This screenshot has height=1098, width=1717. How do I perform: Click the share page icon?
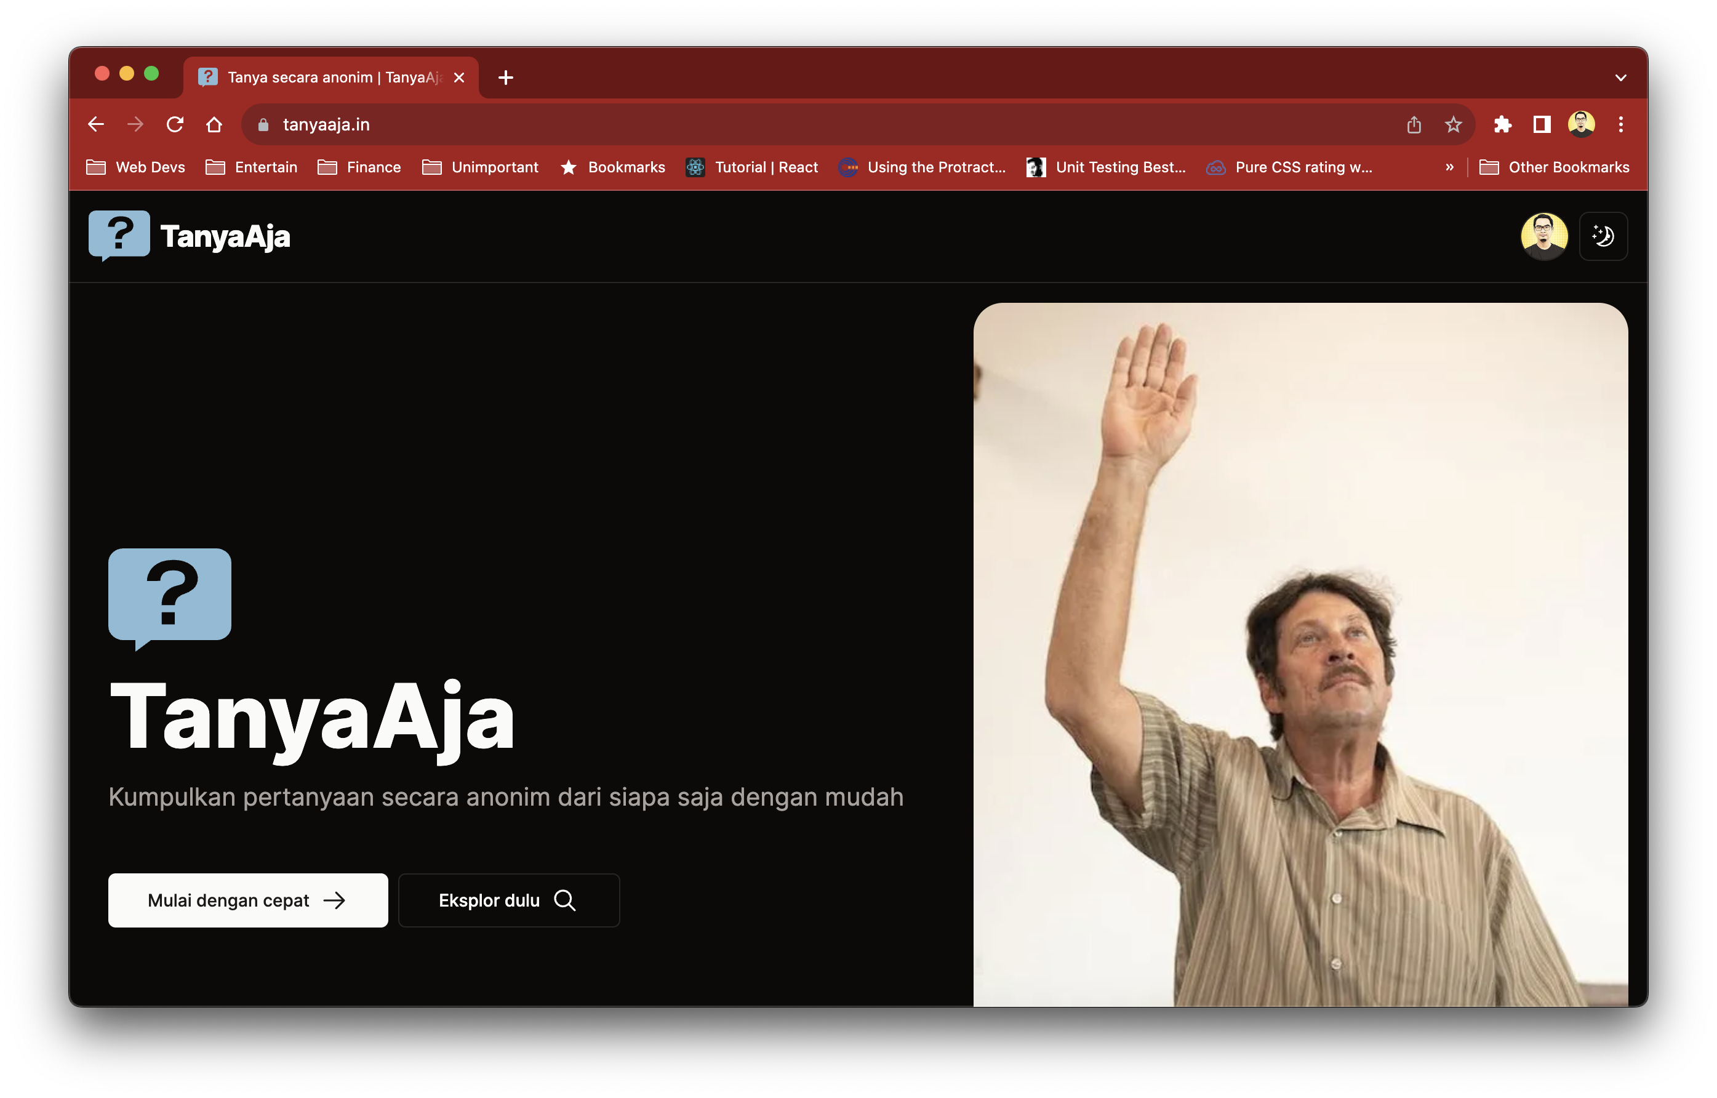pos(1413,125)
